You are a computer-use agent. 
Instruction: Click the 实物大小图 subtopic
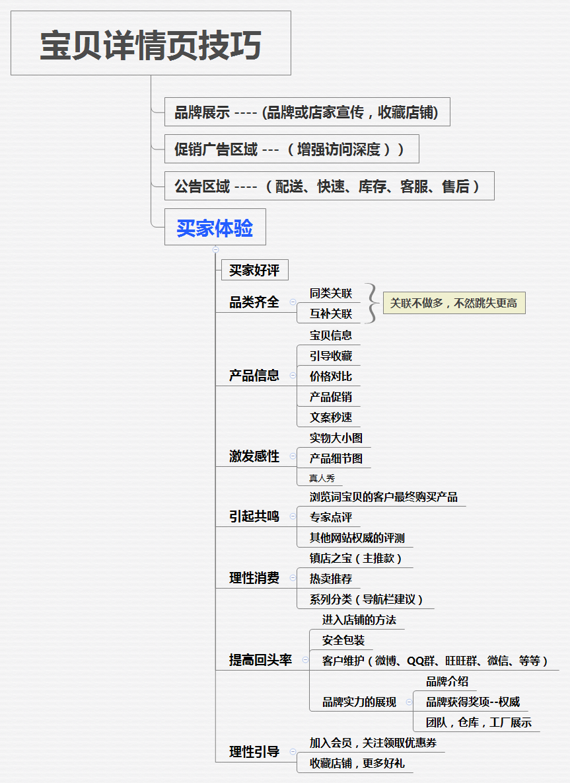[336, 438]
